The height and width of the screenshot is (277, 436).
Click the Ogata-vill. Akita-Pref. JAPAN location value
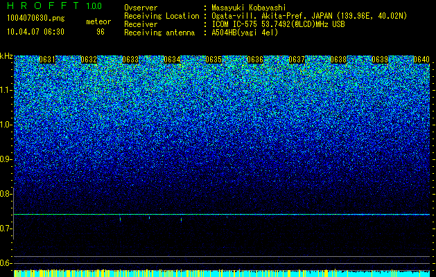click(x=309, y=16)
